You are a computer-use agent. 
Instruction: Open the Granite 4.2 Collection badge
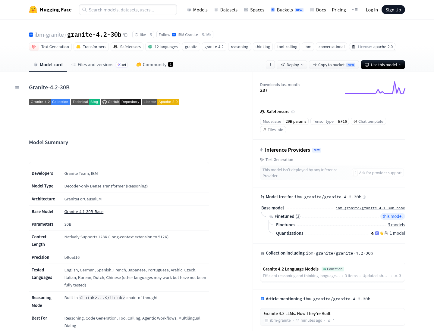point(49,102)
